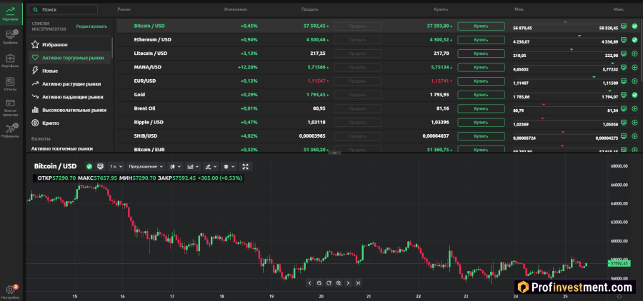Open the Внести средства deposit section
This screenshot has height=301, width=643.
point(11,108)
